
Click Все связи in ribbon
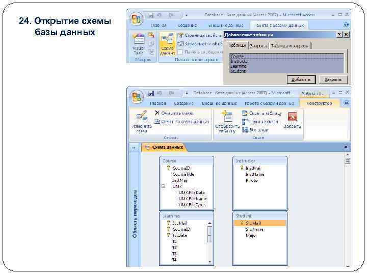click(x=255, y=130)
